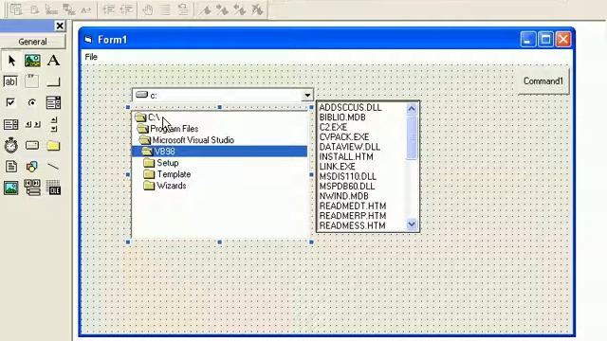Screen dimensions: 607x341
Task: Select DATAVIEW.DLL in file list
Action: pyautogui.click(x=350, y=147)
